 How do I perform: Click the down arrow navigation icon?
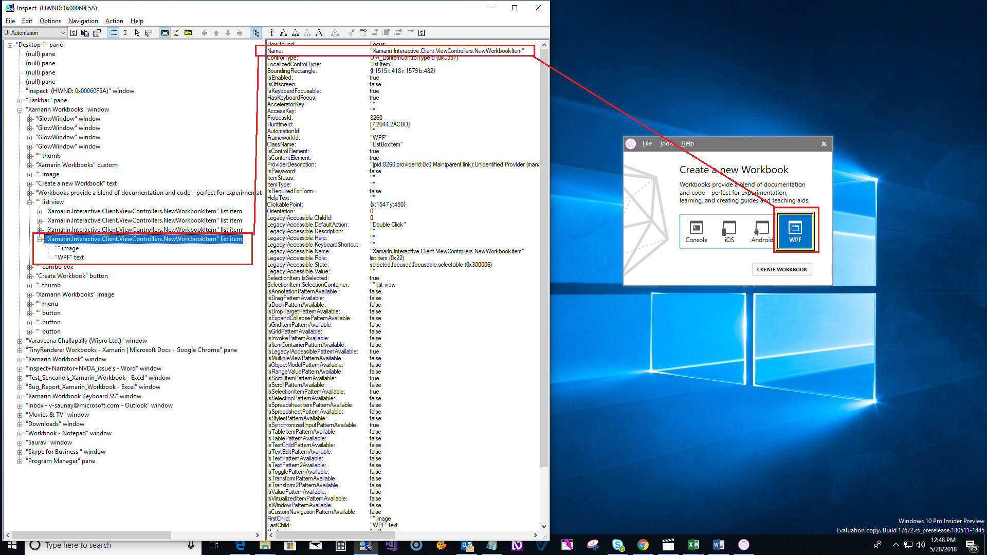[228, 33]
